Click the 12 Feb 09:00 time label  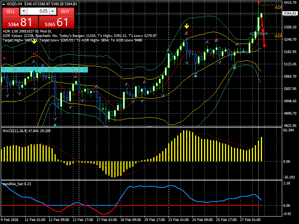coord(59,220)
